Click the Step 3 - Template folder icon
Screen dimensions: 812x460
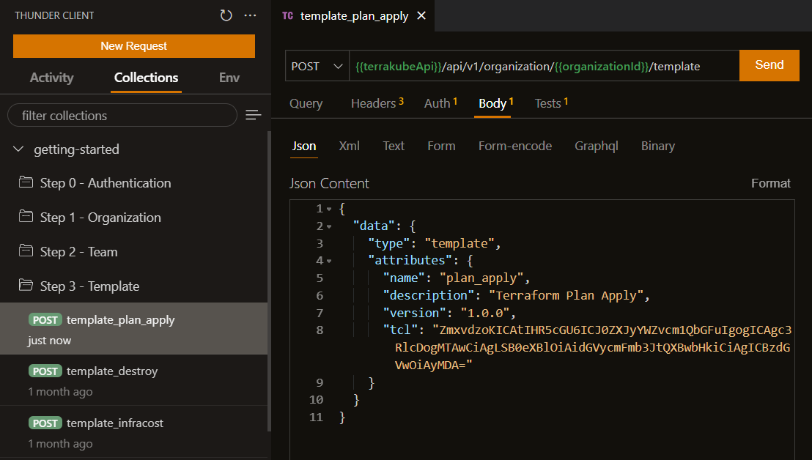tap(26, 286)
